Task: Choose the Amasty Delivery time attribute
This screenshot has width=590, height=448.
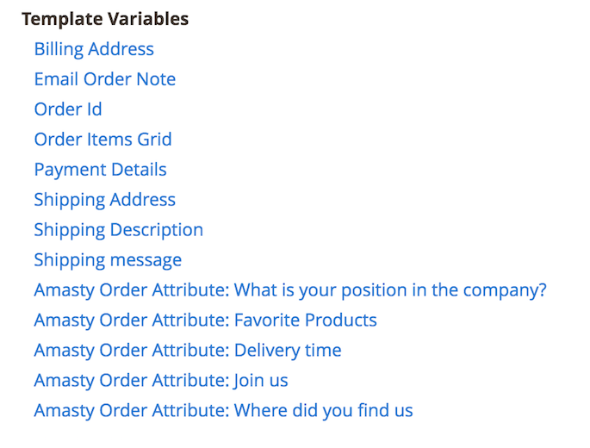Action: click(188, 351)
